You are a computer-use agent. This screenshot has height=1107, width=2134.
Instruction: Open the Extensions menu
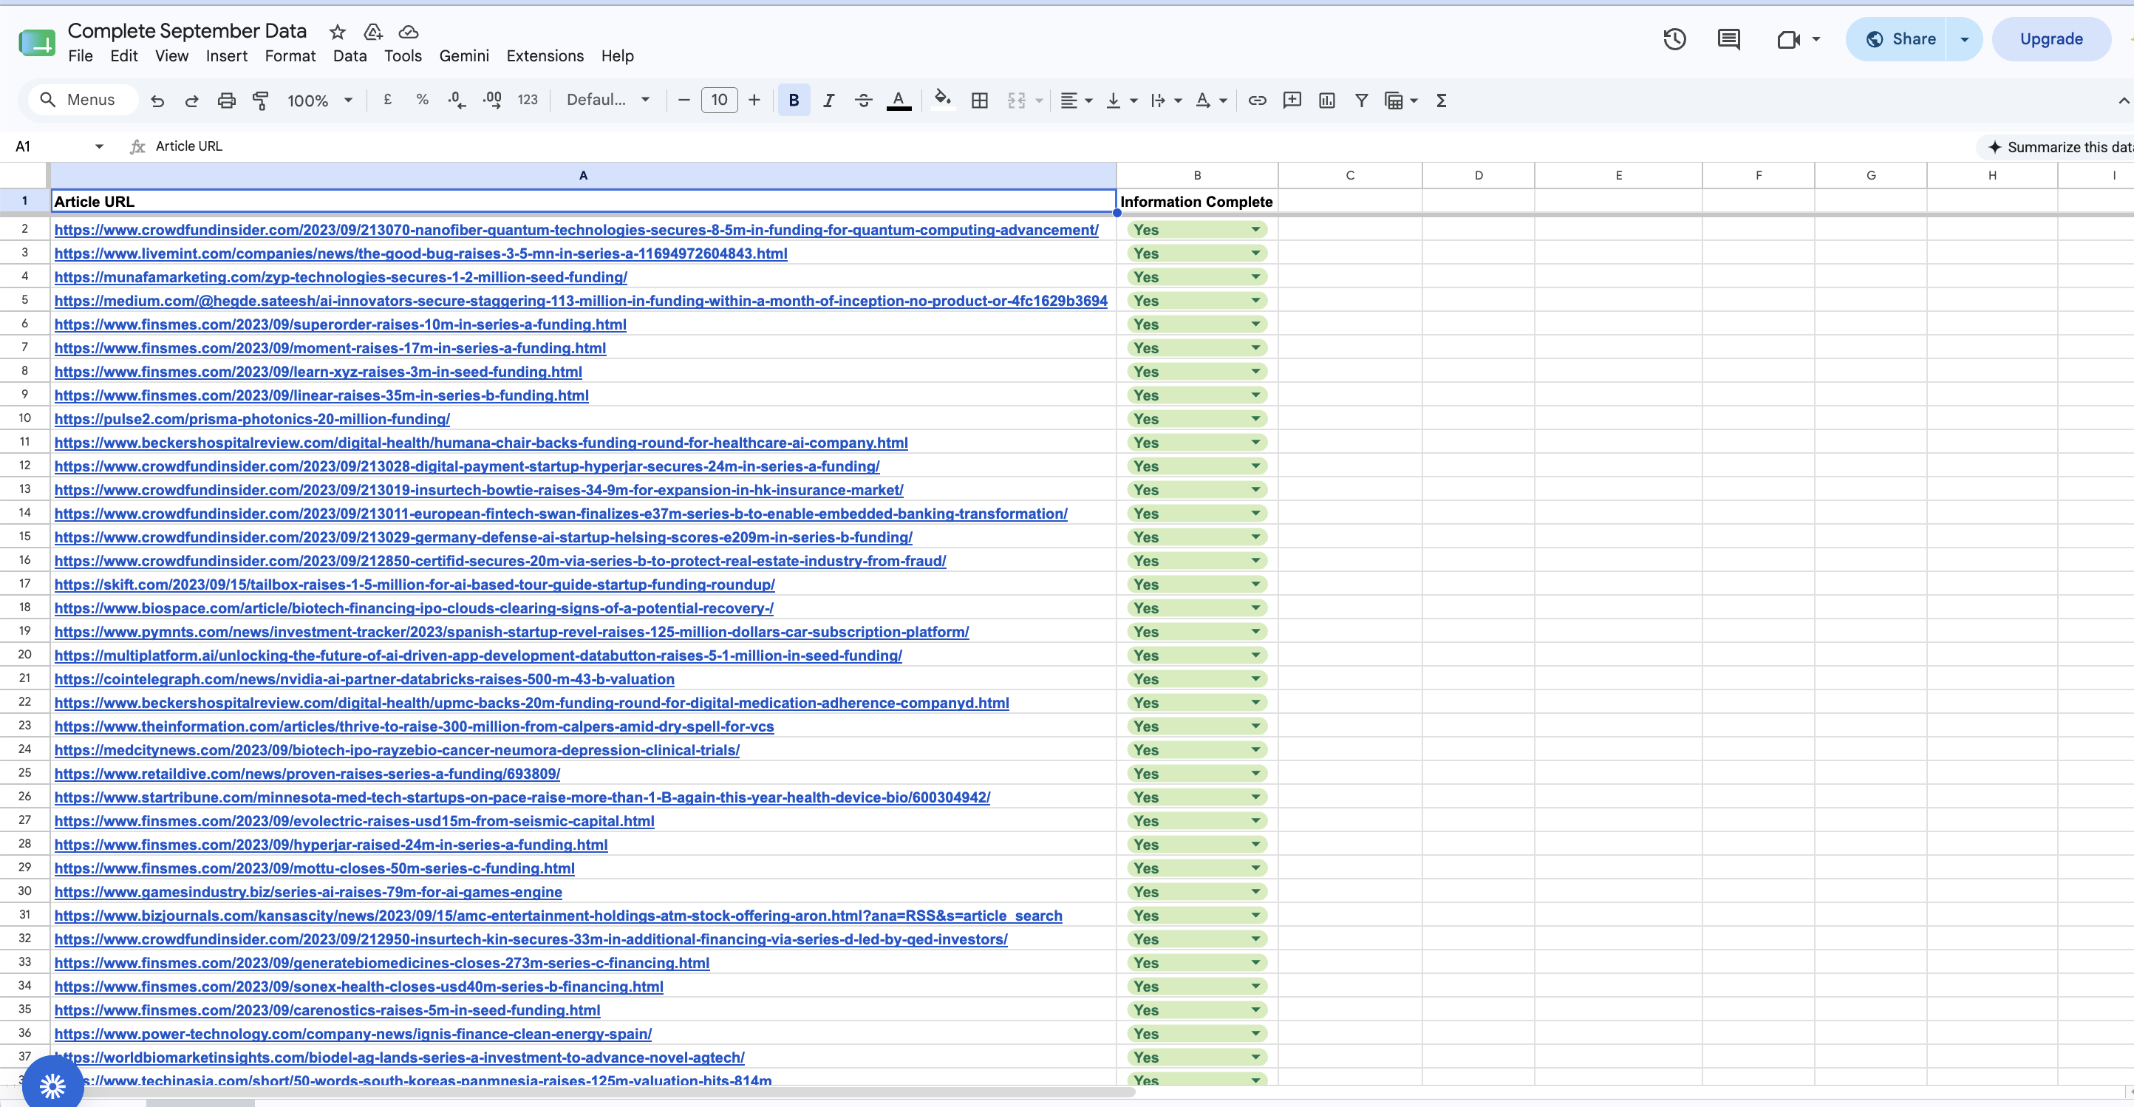545,55
